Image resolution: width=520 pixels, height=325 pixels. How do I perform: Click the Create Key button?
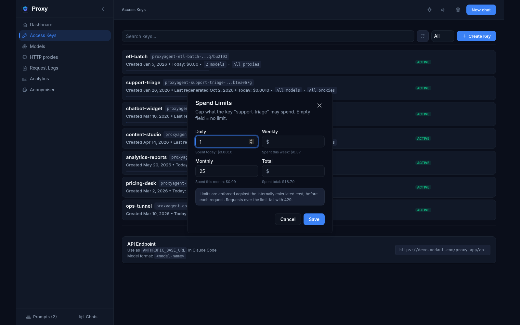point(476,36)
